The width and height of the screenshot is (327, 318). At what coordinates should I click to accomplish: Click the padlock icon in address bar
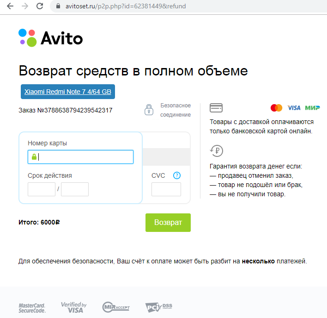click(x=58, y=6)
